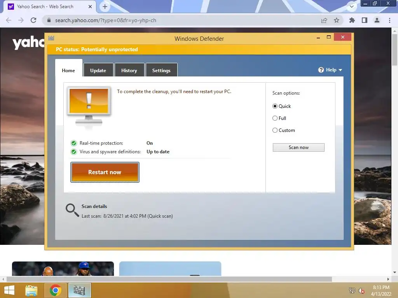Open File Explorer from the taskbar

pyautogui.click(x=31, y=290)
